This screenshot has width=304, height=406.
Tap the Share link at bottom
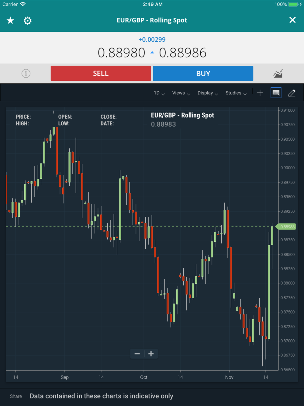click(16, 396)
